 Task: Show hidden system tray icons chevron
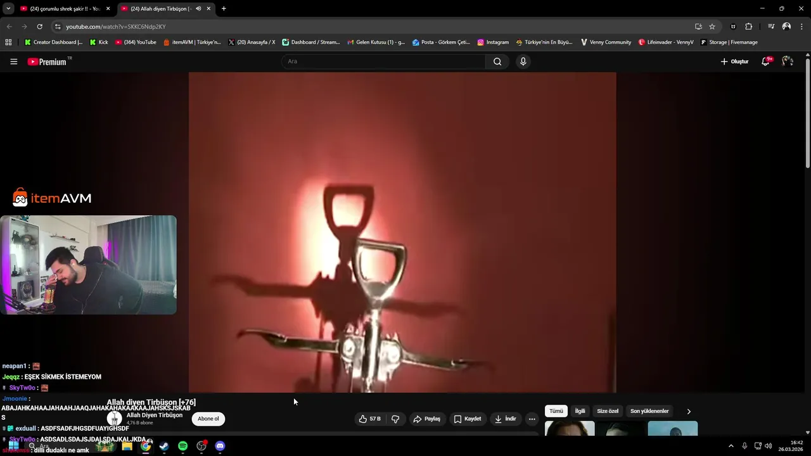[731, 446]
